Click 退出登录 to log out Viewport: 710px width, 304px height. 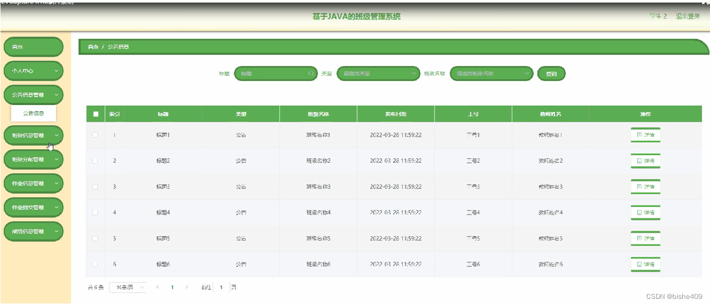[x=687, y=16]
